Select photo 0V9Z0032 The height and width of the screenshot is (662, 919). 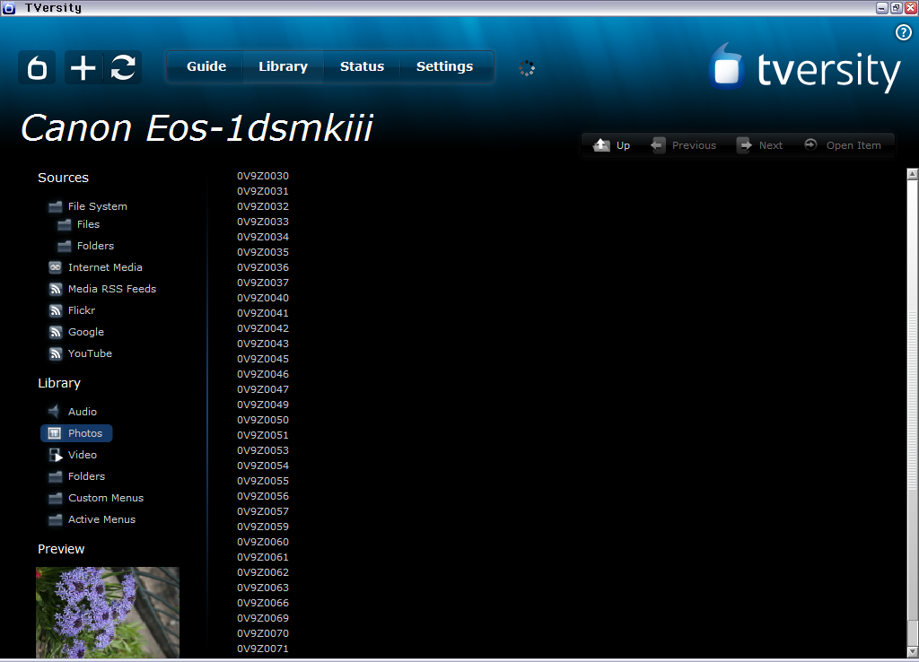point(263,206)
